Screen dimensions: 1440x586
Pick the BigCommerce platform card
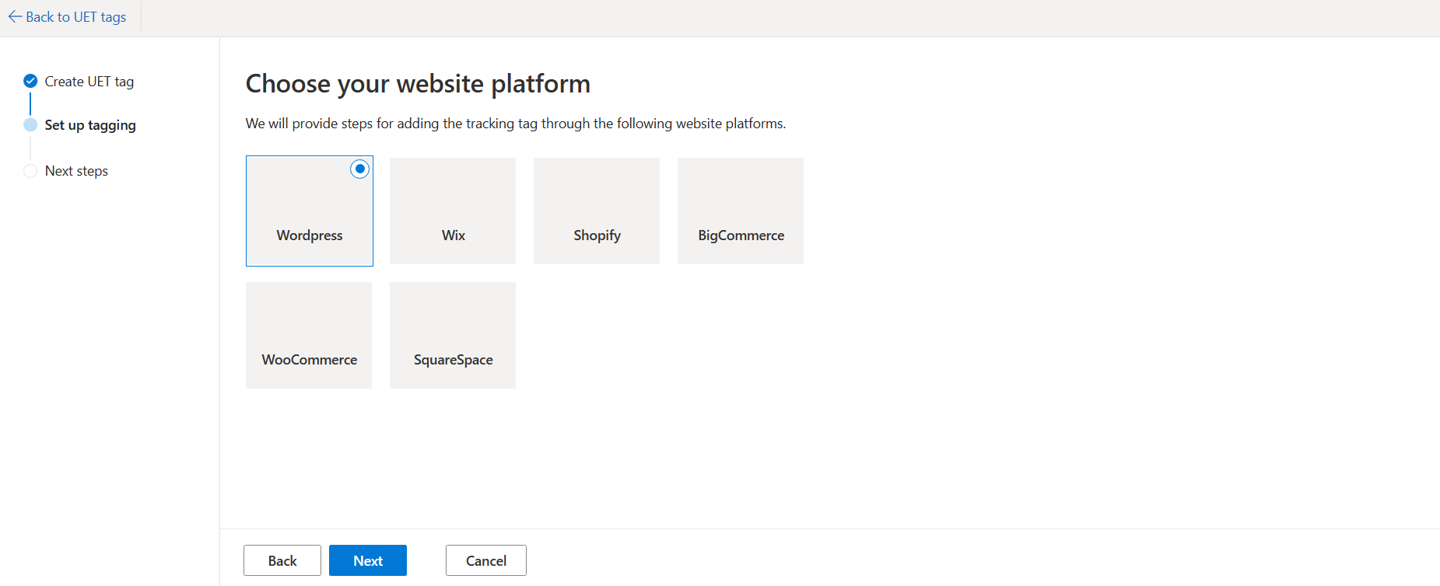click(x=741, y=211)
